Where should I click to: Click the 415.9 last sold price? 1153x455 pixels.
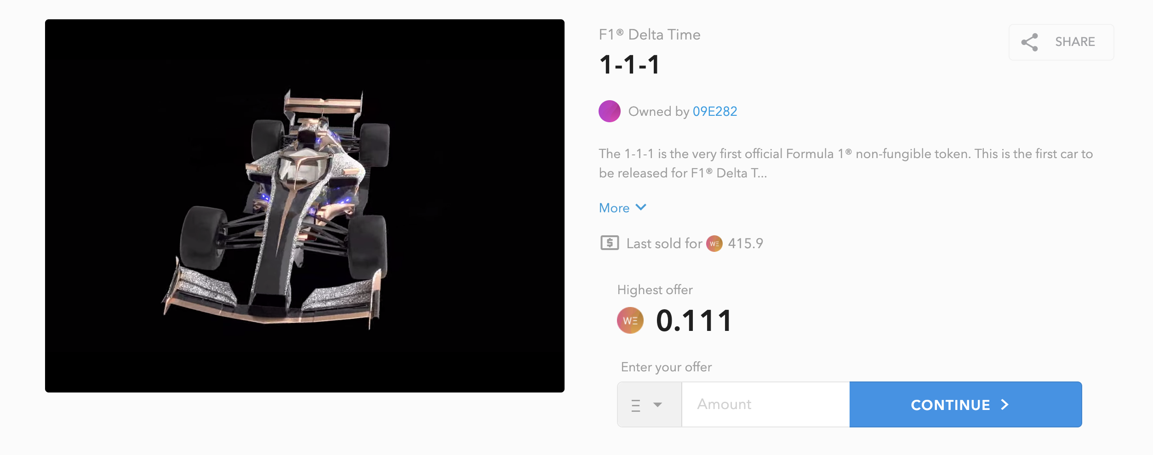(x=745, y=243)
